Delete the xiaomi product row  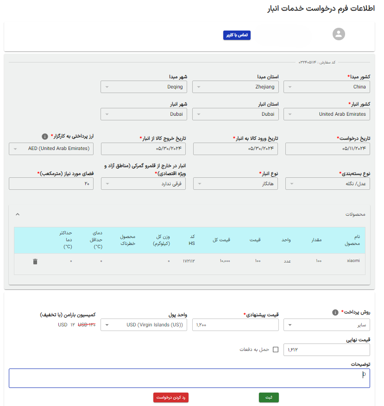pyautogui.click(x=35, y=262)
